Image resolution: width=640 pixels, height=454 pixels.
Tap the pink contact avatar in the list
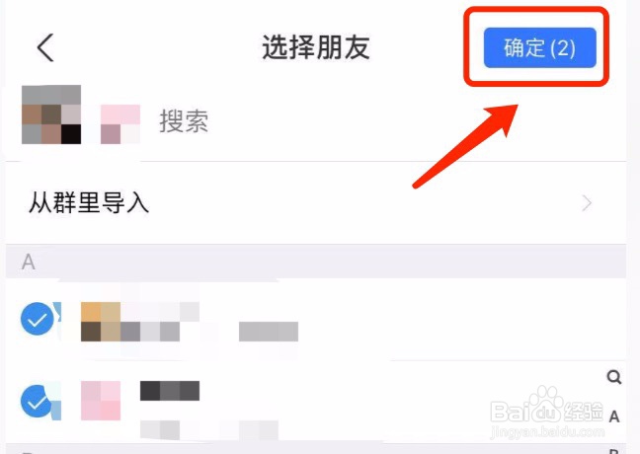(101, 401)
